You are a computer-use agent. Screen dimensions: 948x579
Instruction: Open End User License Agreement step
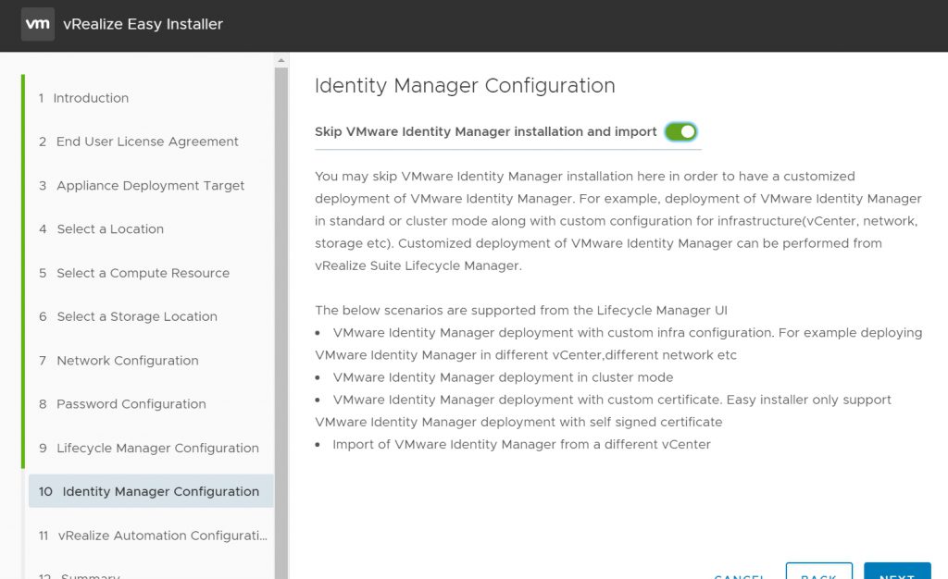point(139,142)
